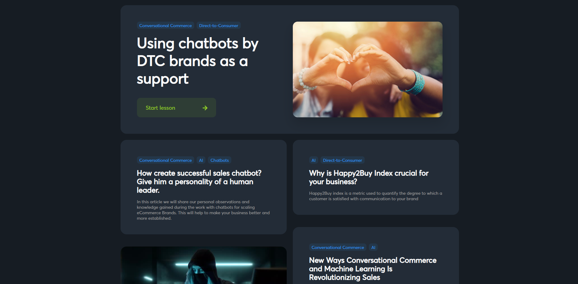Open 'New Ways Conversational Commerce' article
This screenshot has width=578, height=284.
(373, 269)
